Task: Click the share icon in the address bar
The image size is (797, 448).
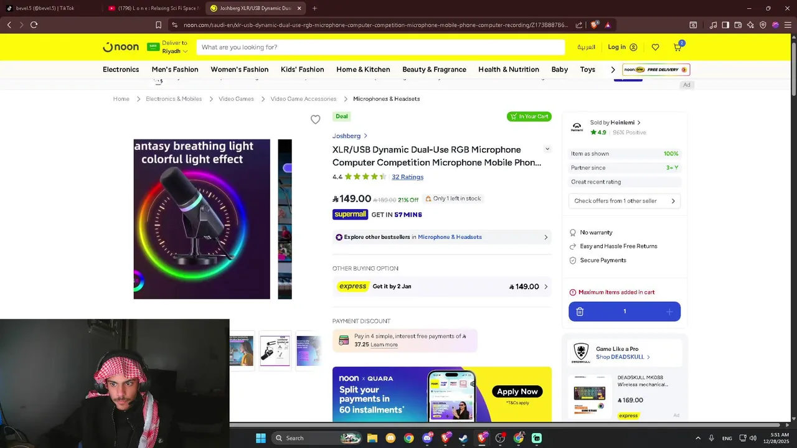Action: tap(579, 25)
